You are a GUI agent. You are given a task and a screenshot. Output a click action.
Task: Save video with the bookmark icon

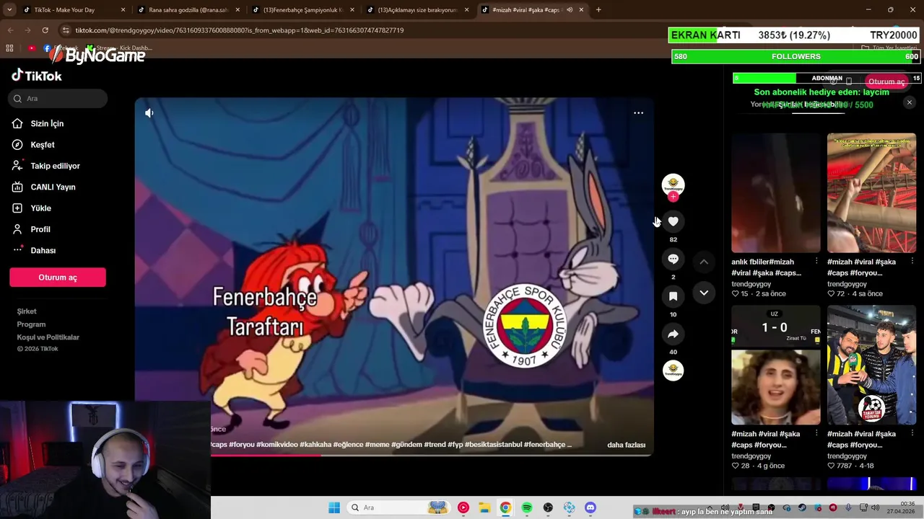[673, 296]
